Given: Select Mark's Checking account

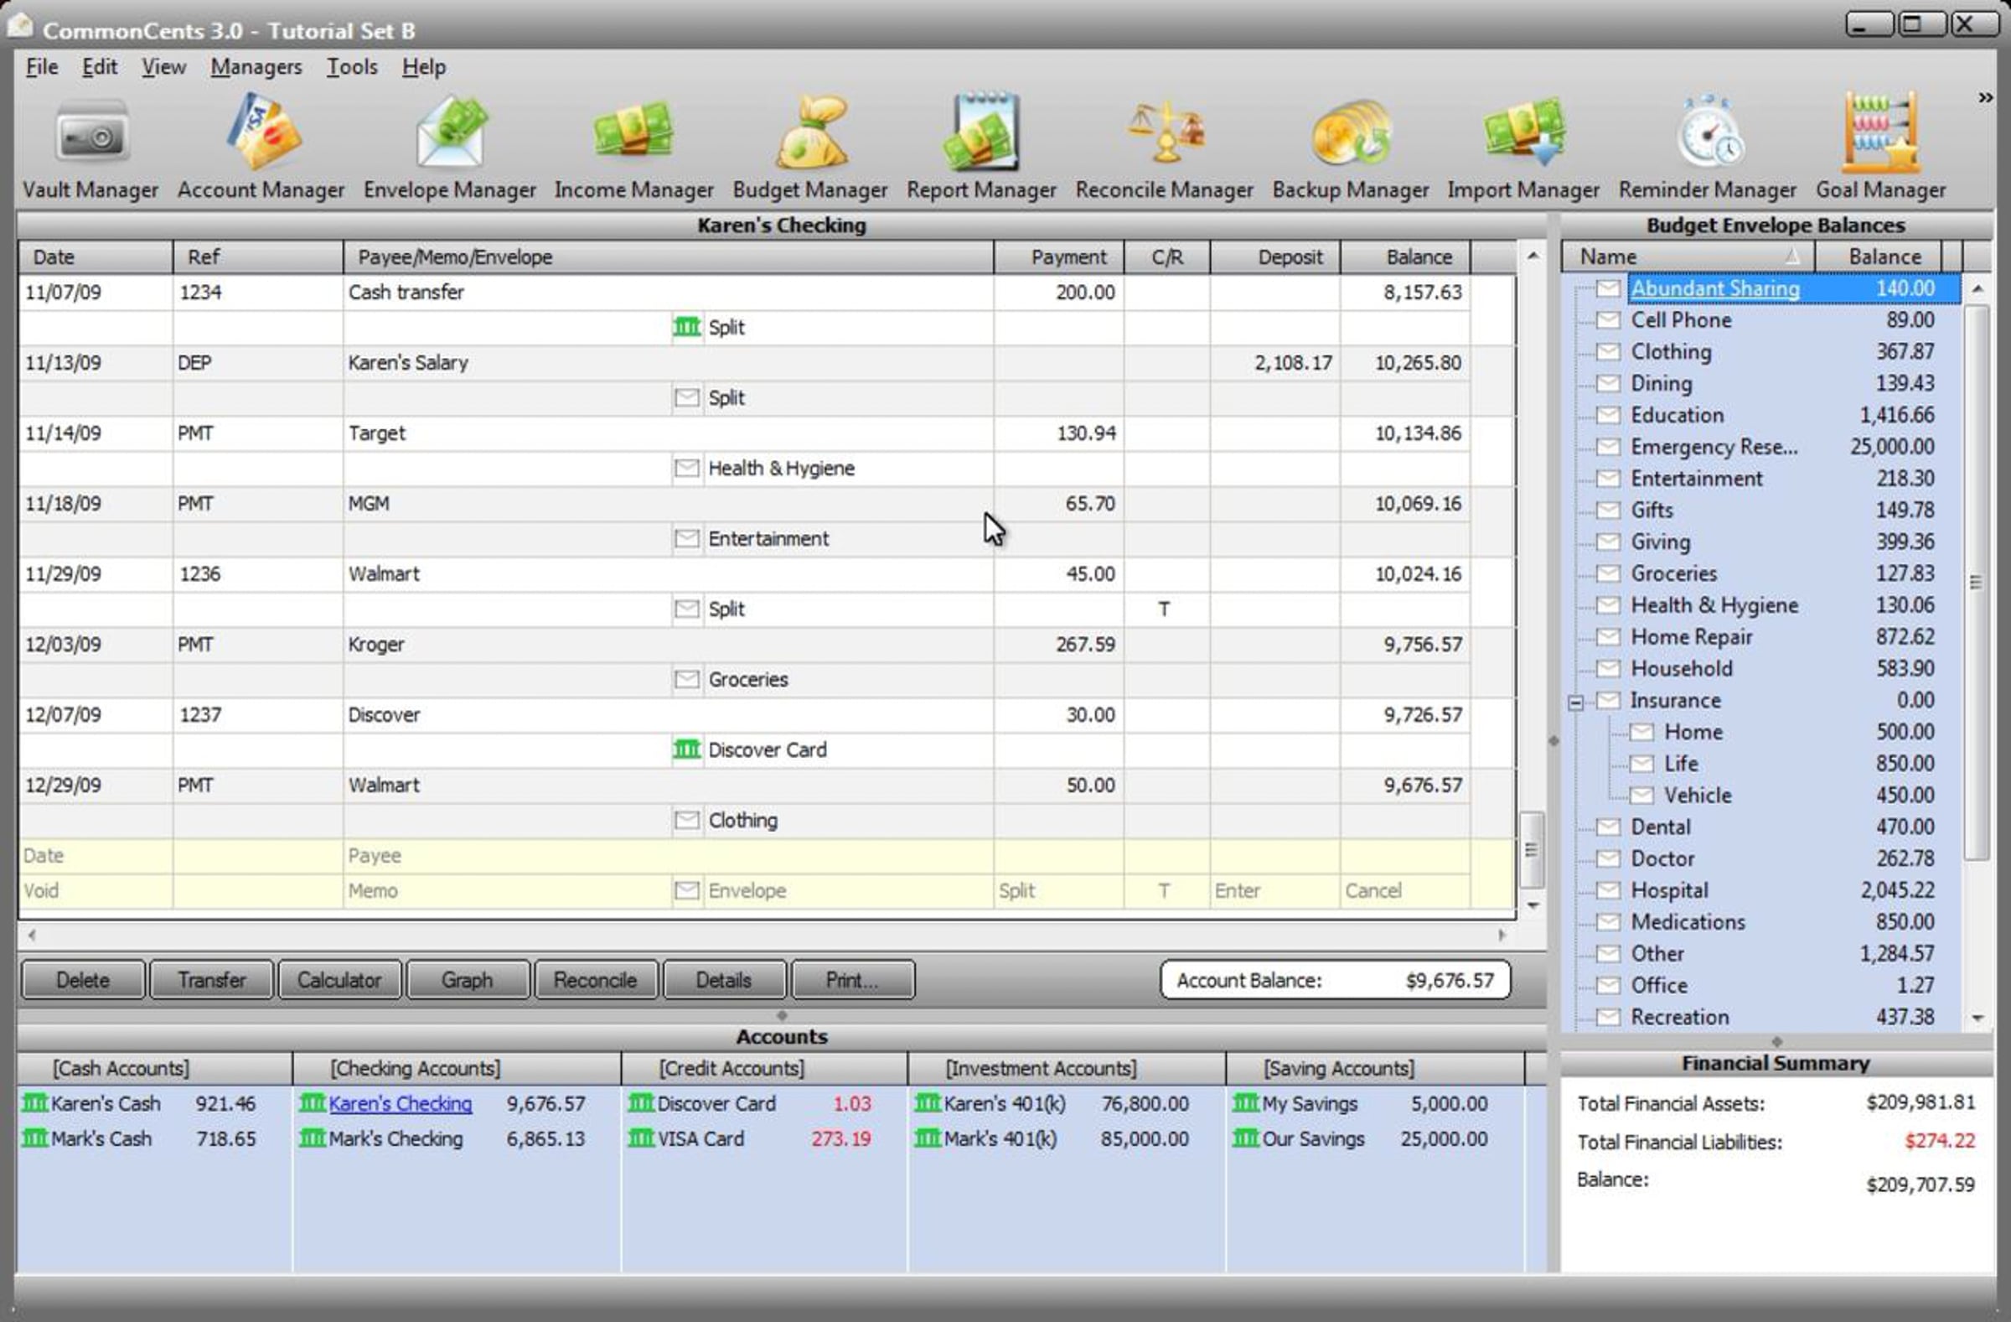Looking at the screenshot, I should coord(395,1138).
